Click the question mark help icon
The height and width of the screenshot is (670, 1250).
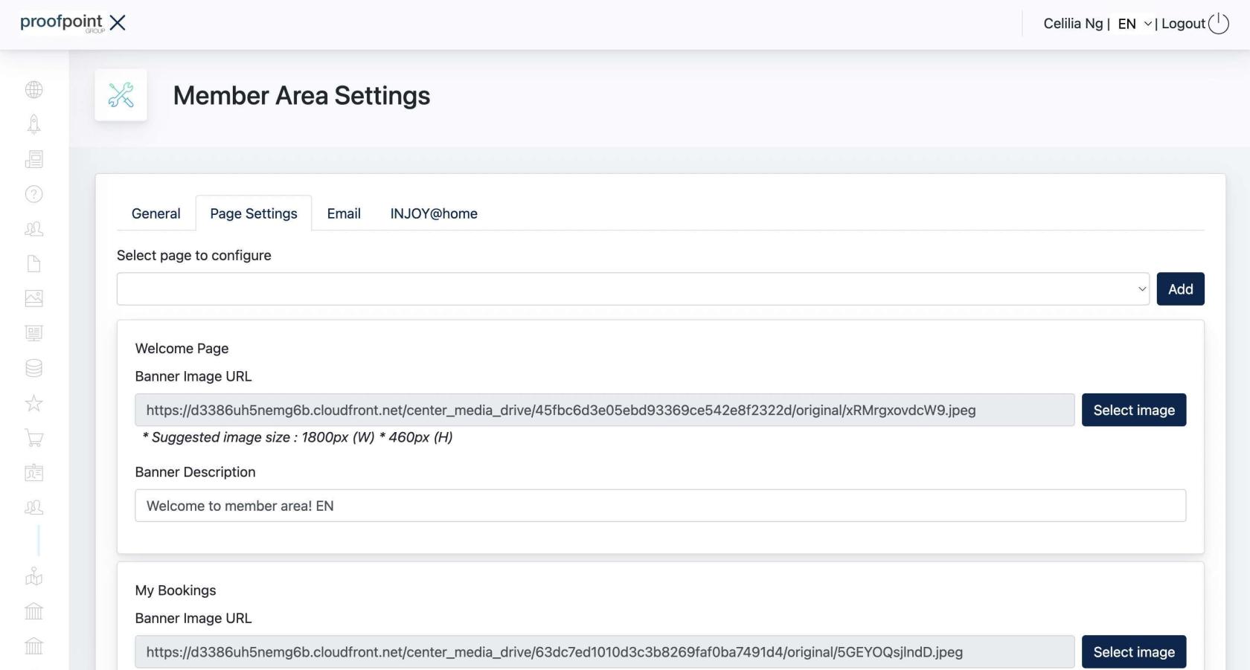(x=33, y=194)
